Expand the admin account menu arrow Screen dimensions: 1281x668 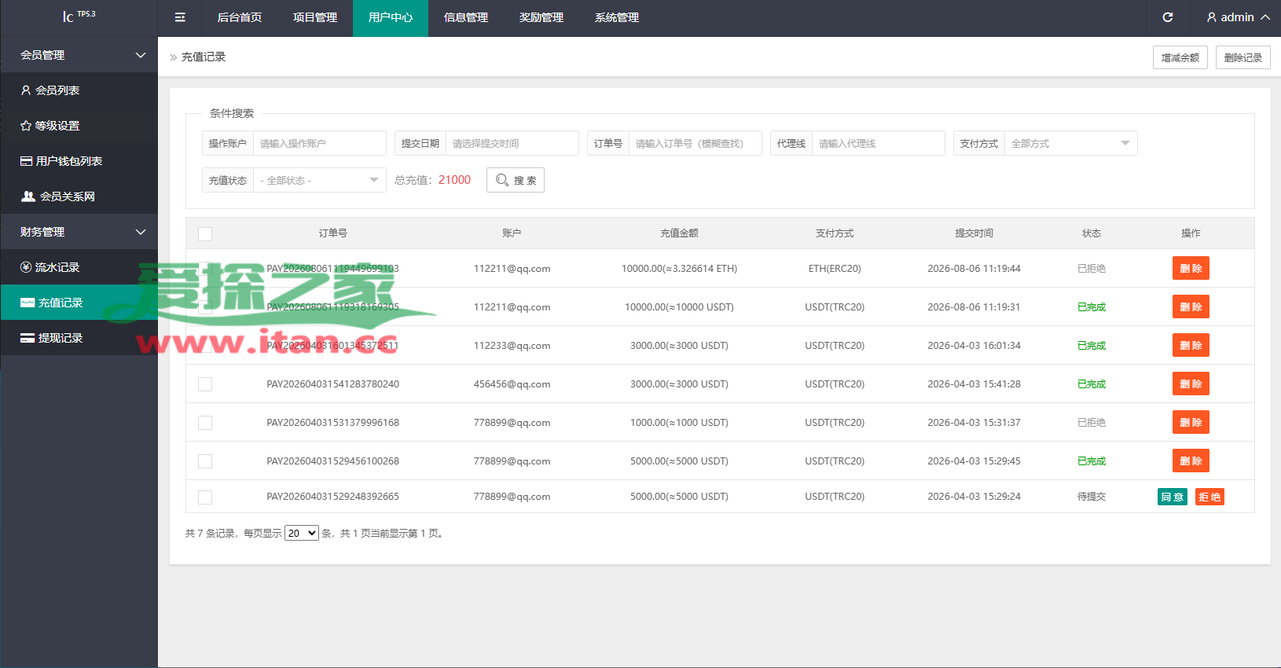tap(1265, 17)
